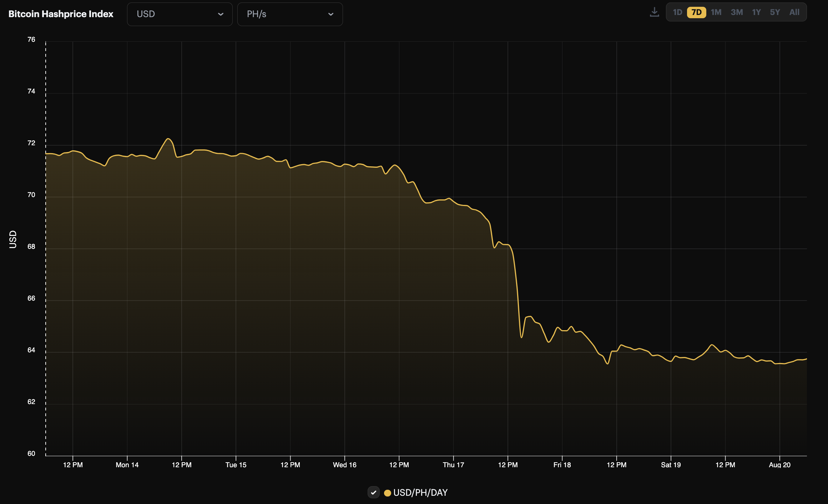828x504 pixels.
Task: Click the chevron on the USD selector
Action: click(x=221, y=14)
